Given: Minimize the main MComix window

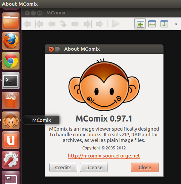Looking at the screenshot, I should click(33, 13).
